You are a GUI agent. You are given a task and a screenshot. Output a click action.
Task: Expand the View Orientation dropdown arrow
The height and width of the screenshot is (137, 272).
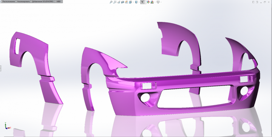(x=133, y=2)
